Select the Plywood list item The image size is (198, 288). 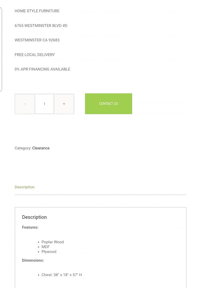[x=49, y=251]
